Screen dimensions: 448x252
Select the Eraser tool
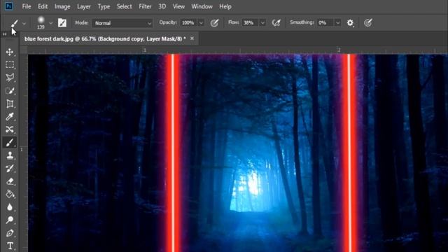tap(10, 181)
